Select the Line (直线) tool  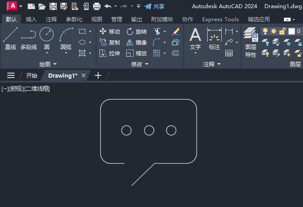(10, 39)
